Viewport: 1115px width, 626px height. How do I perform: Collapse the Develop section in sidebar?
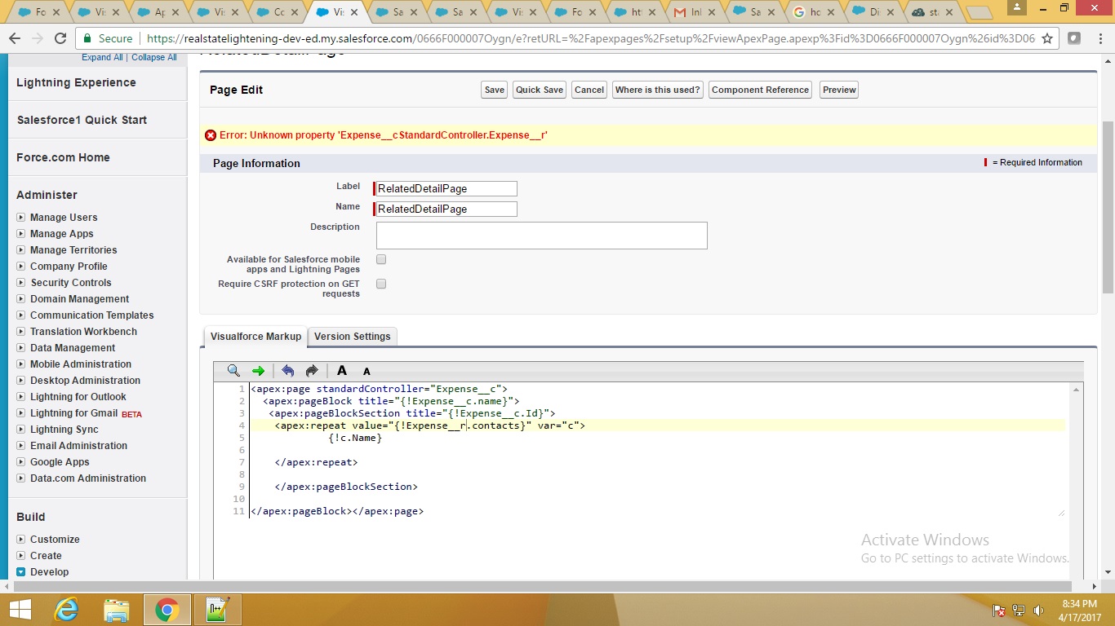click(21, 572)
